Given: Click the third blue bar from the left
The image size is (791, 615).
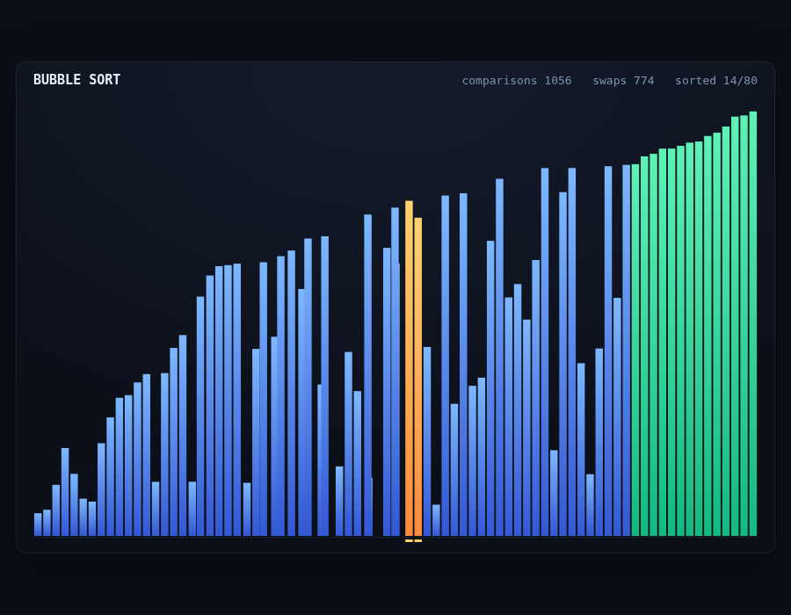Looking at the screenshot, I should click(56, 510).
